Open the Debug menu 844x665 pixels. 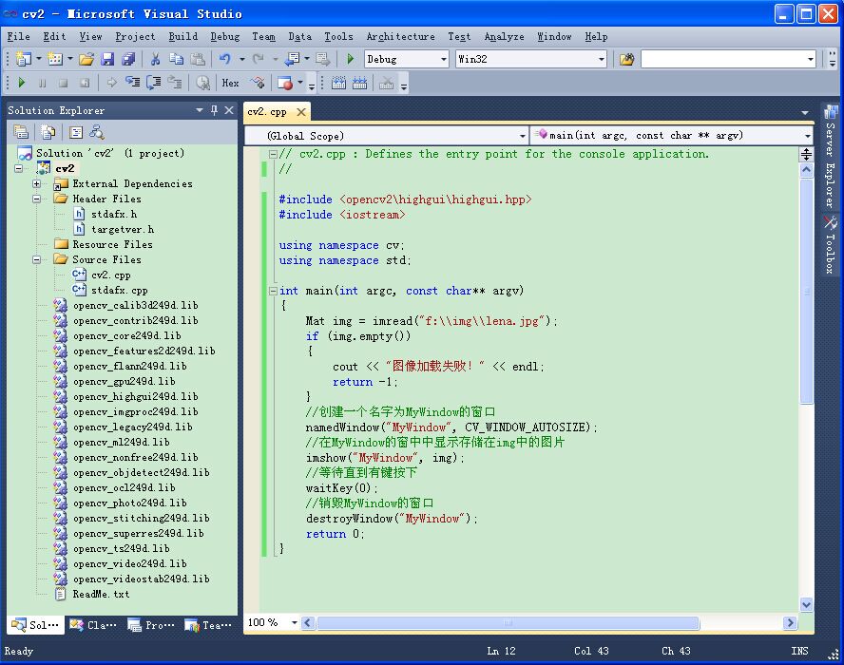point(225,37)
